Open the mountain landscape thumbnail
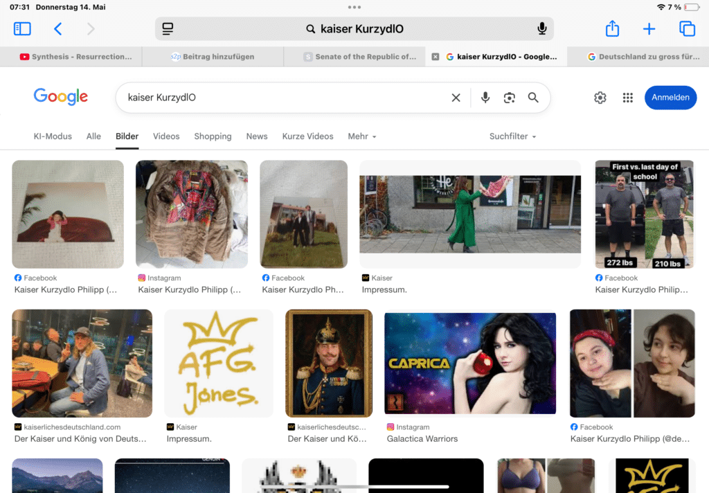The width and height of the screenshot is (709, 493). pos(57,476)
